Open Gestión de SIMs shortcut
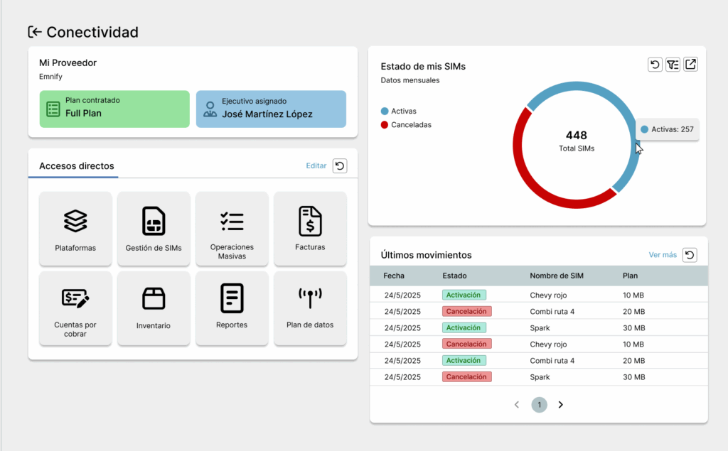728x451 pixels. [x=154, y=228]
